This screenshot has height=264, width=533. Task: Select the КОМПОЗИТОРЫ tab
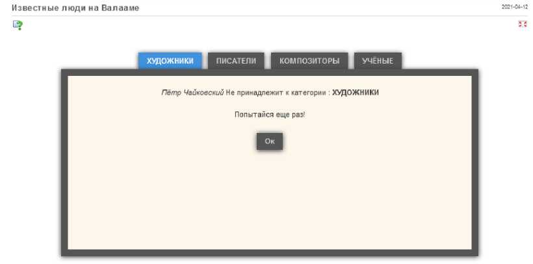[x=309, y=61]
